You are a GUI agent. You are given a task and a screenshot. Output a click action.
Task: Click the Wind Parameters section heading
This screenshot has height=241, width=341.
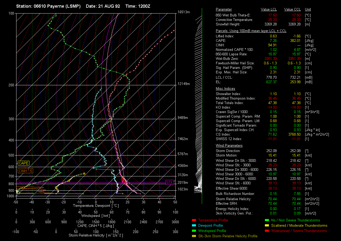click(229, 146)
